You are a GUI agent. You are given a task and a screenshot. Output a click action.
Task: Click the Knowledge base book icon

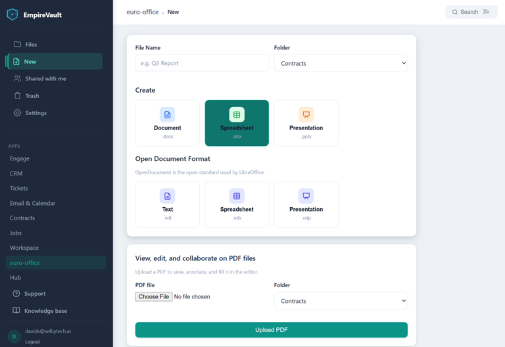(x=16, y=311)
